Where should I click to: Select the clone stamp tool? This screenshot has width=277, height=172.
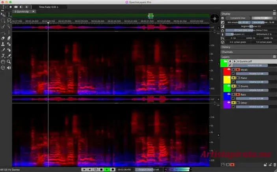coord(3,44)
